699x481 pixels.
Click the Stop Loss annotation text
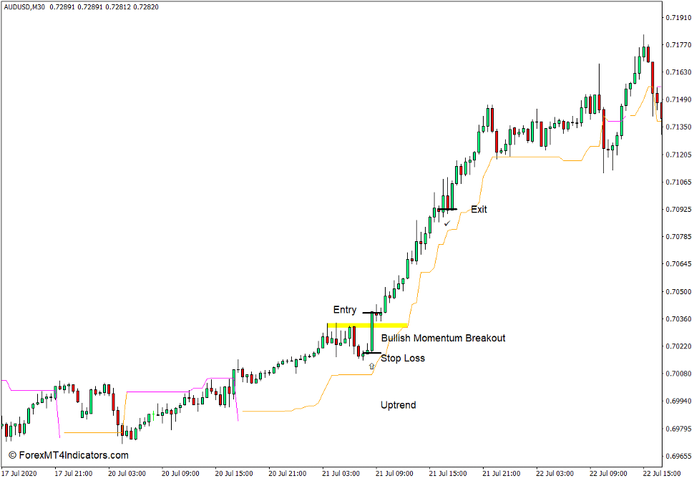[x=404, y=358]
